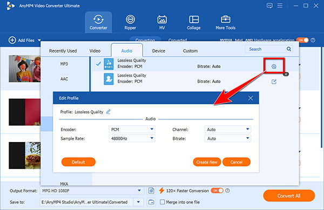
Task: Expand the Bitrate Auto dropdown
Action: click(228, 138)
